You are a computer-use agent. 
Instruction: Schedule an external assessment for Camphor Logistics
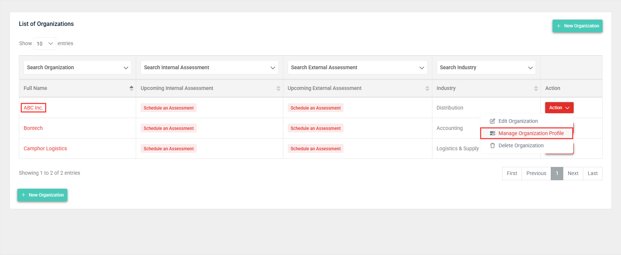pyautogui.click(x=315, y=149)
